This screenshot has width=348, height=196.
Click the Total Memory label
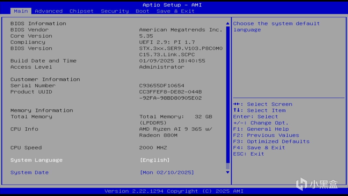point(31,117)
